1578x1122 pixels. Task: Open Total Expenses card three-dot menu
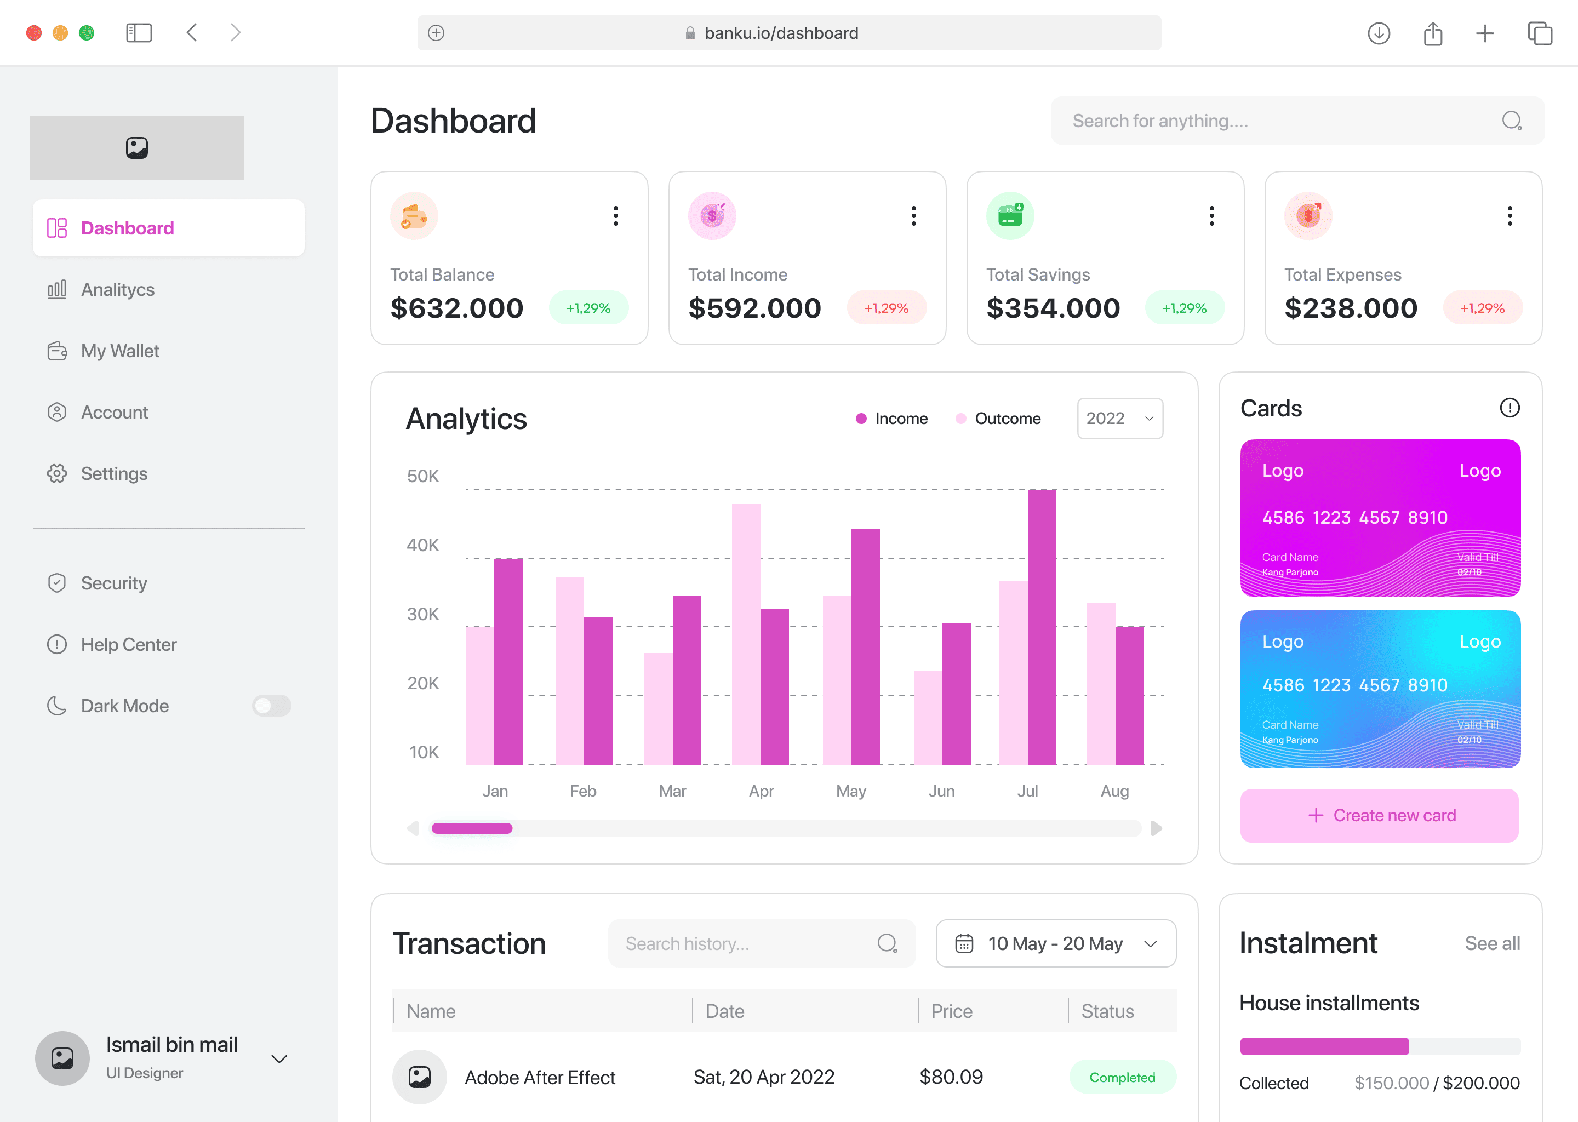tap(1510, 216)
